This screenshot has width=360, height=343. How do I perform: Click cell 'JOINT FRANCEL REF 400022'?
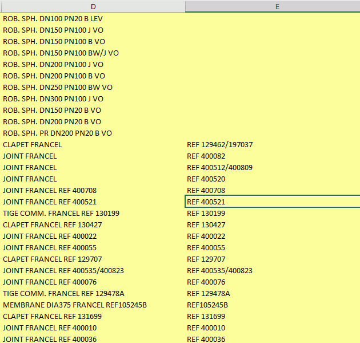[93, 236]
